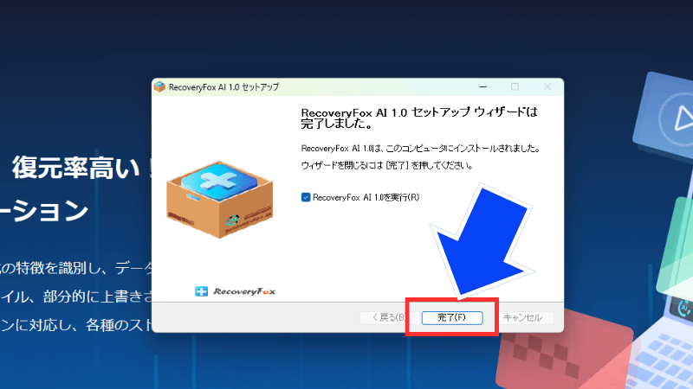Click the 完了(F) finish button
Viewport: 693px width, 389px height.
[x=451, y=317]
